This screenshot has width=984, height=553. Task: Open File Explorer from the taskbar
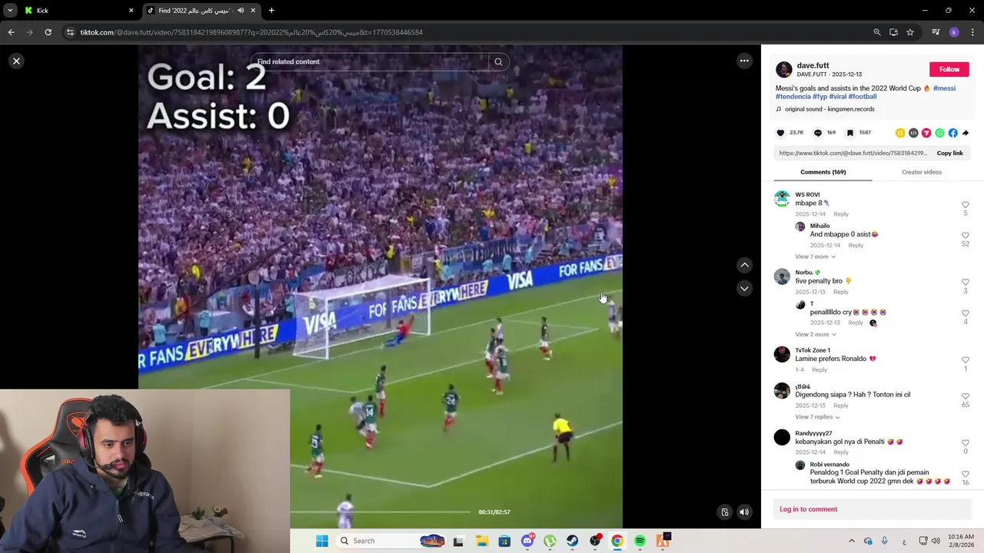[x=482, y=541]
